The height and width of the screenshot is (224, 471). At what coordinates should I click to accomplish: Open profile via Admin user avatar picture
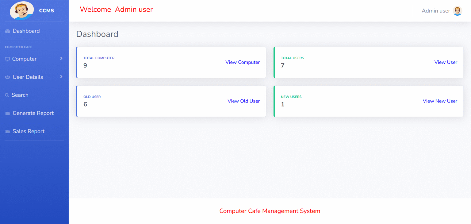click(457, 11)
